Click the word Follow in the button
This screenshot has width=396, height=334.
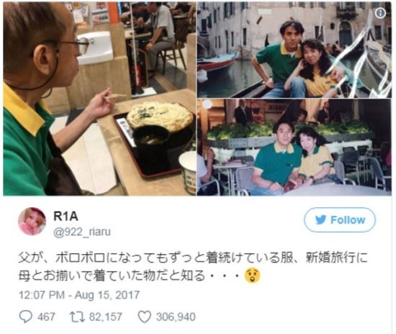(348, 220)
